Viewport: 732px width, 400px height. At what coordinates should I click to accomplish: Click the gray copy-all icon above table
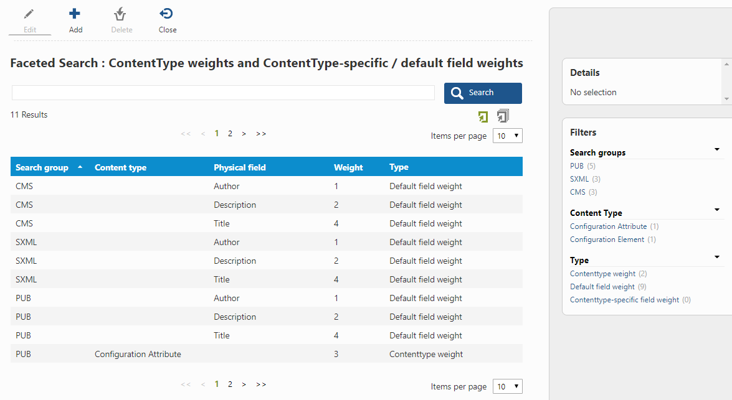coord(503,116)
